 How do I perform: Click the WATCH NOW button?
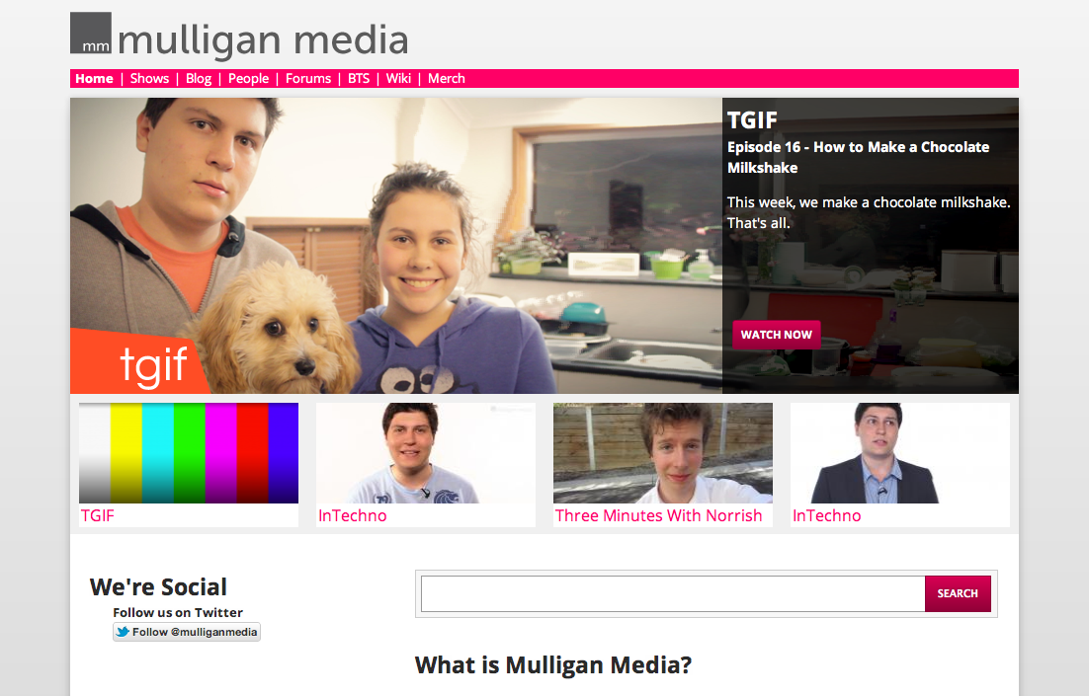pyautogui.click(x=777, y=335)
